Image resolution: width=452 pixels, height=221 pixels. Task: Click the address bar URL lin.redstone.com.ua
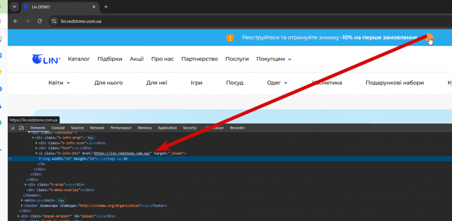click(81, 21)
